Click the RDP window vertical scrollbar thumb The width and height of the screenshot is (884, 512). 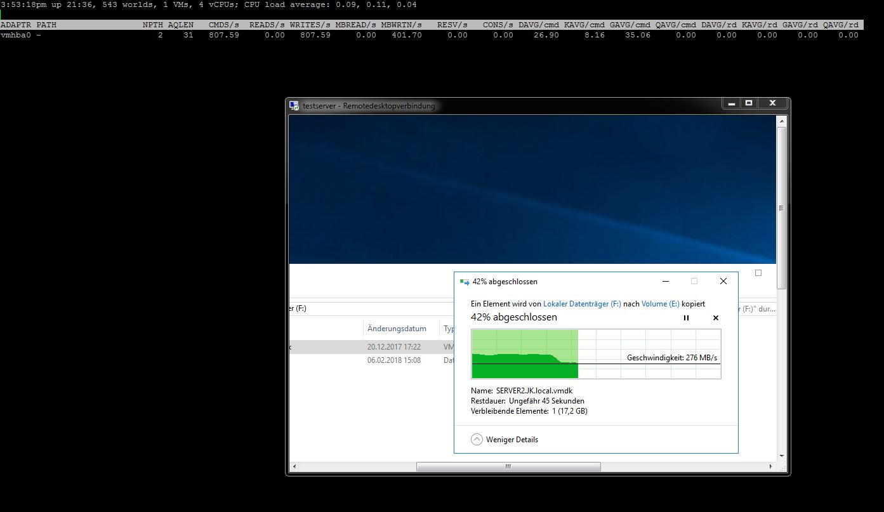(x=782, y=208)
